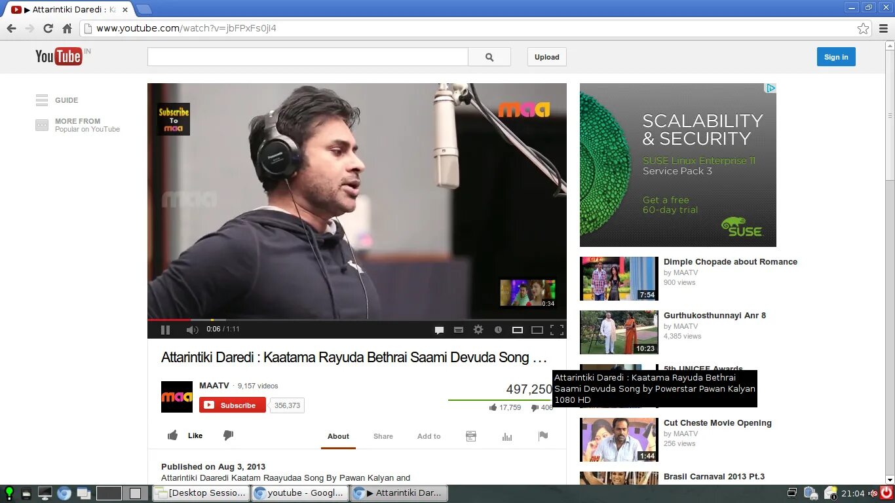Screen dimensions: 895x503
Task: Open Cut Cheste Movie Opening video
Action: 717,423
